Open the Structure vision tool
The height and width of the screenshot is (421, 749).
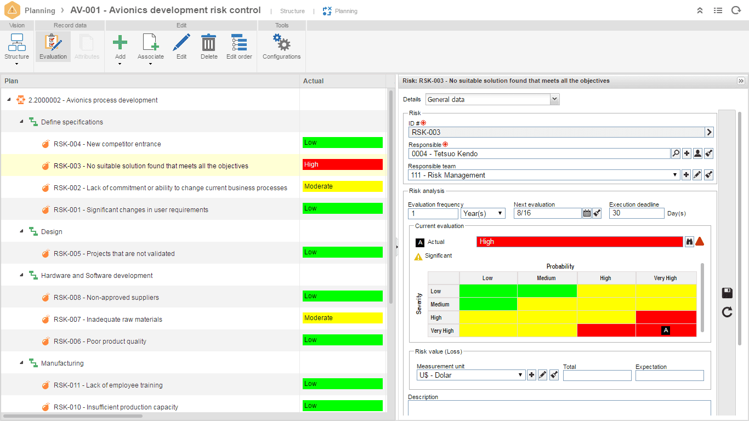[x=17, y=47]
